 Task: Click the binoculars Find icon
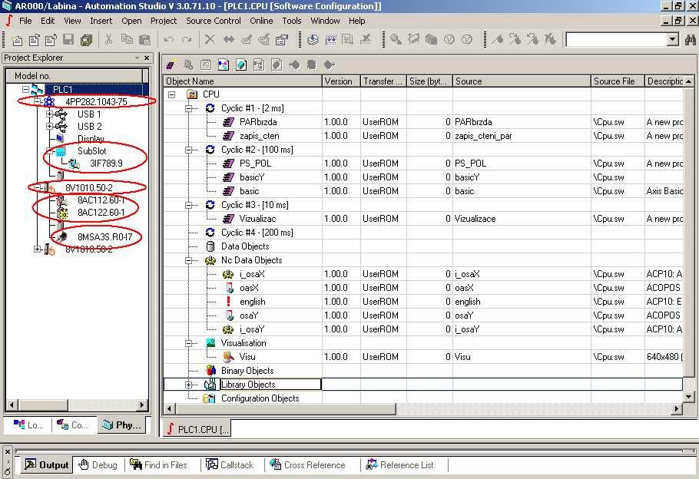[x=690, y=40]
